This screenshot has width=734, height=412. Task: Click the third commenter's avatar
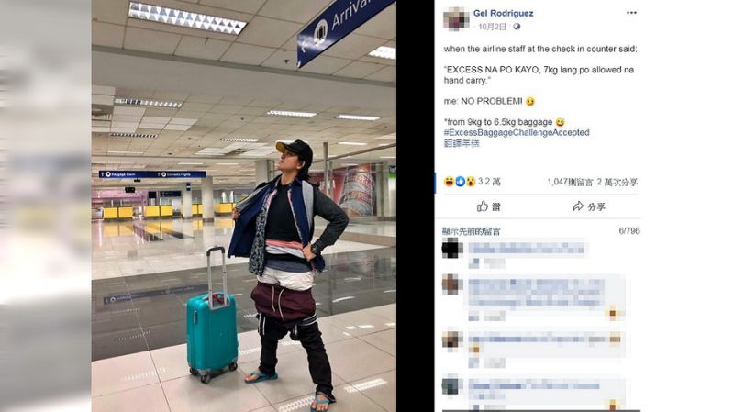click(x=452, y=340)
